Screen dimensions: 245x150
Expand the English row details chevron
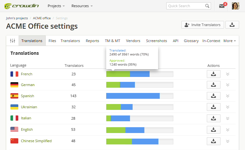pos(228,130)
